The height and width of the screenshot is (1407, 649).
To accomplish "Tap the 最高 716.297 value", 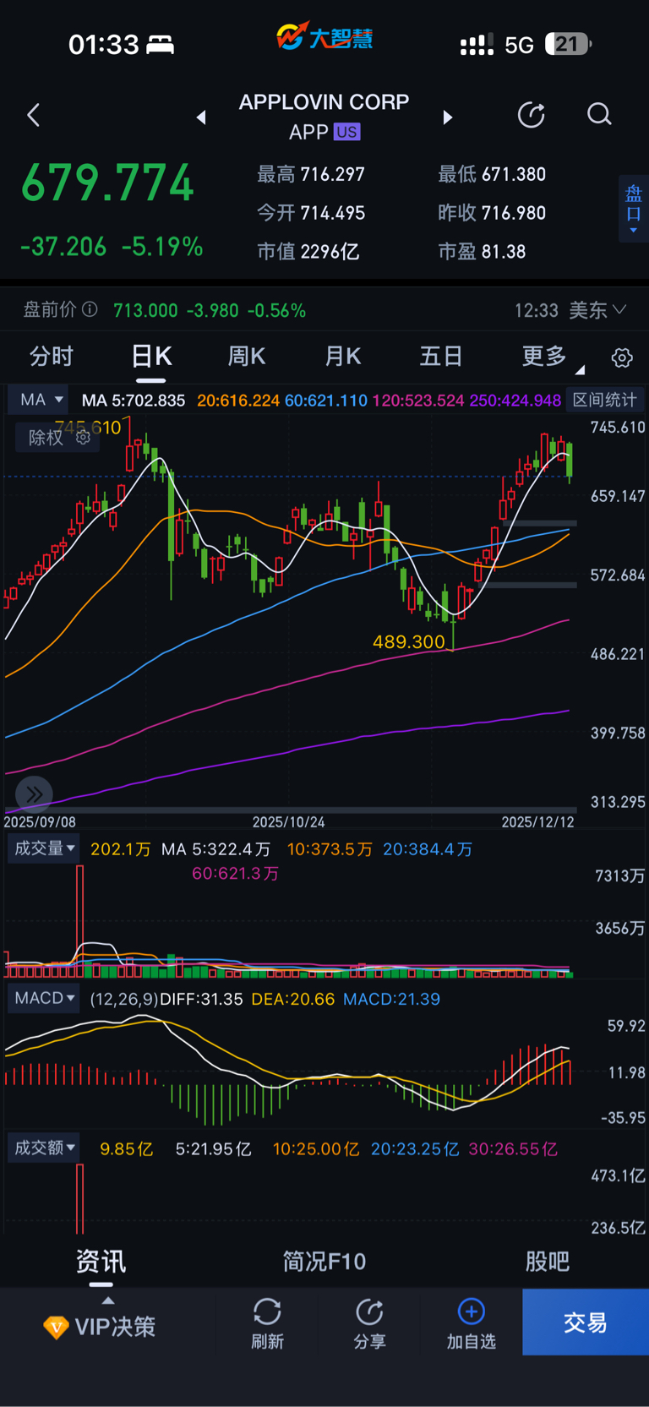I will (333, 174).
